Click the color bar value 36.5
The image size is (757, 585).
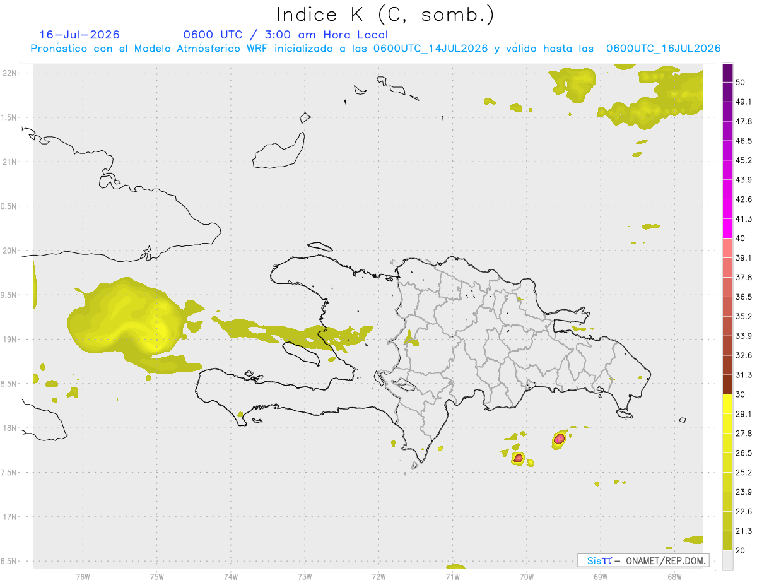[x=744, y=297]
